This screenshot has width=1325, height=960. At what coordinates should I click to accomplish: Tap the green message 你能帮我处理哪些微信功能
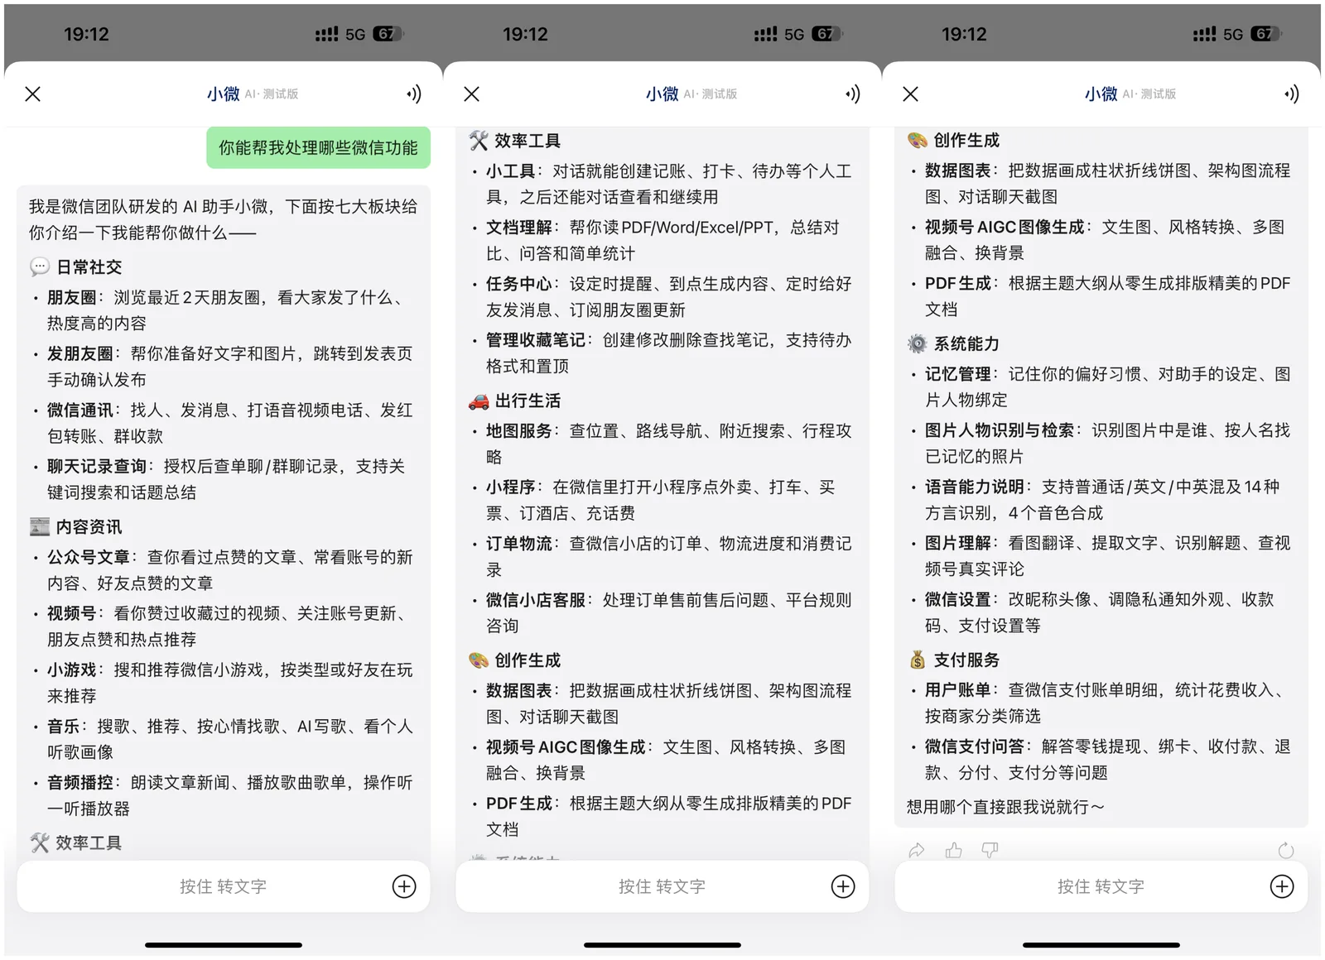pos(318,147)
